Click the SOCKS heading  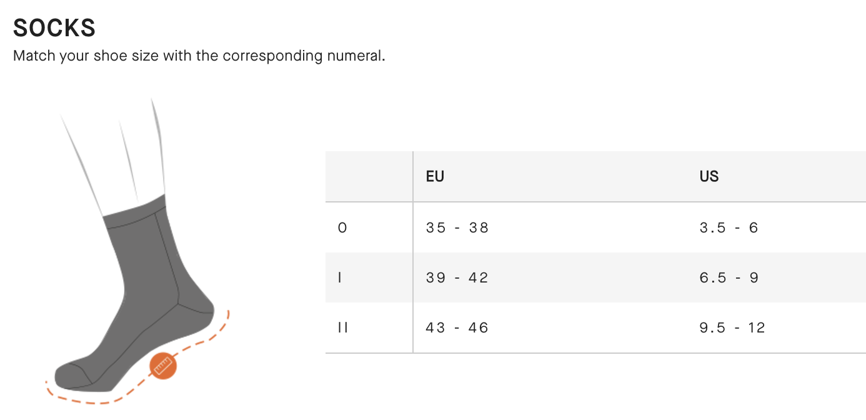pos(54,28)
